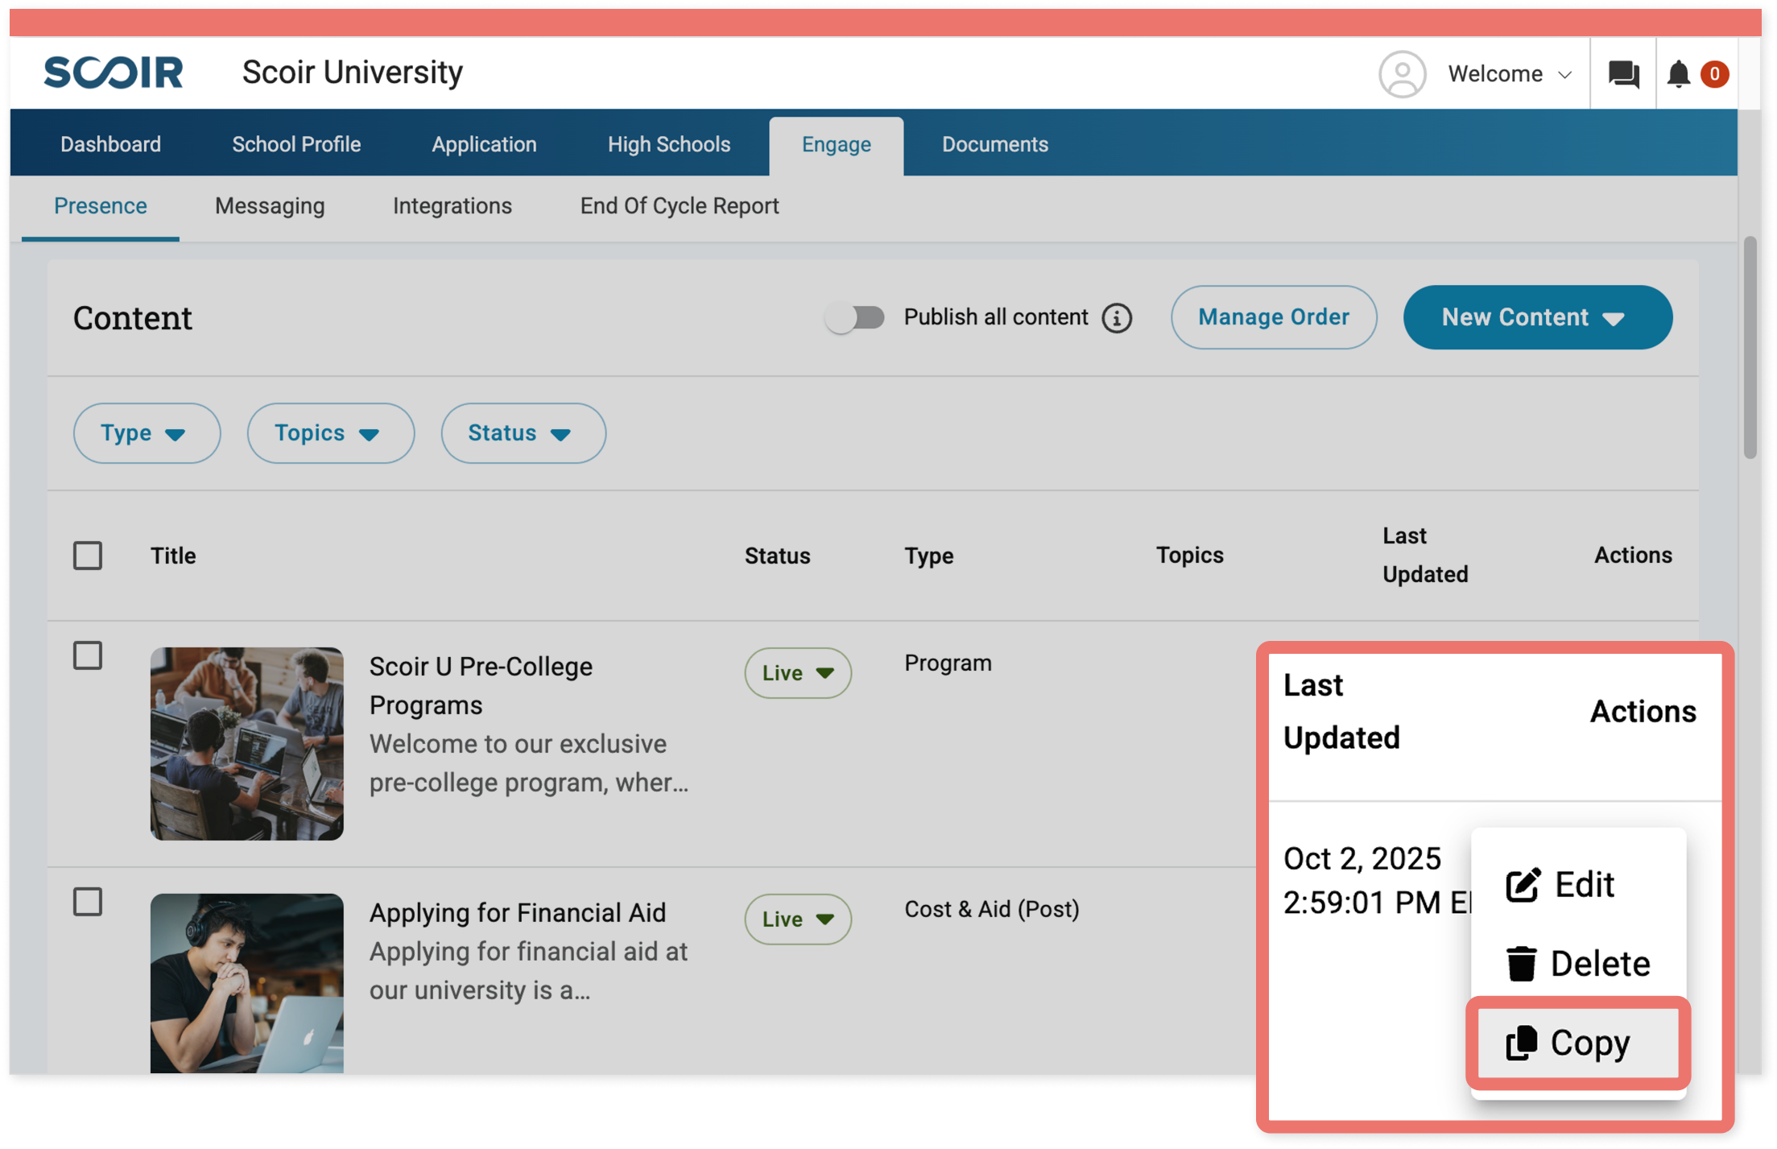
Task: Click the notifications bell icon
Action: point(1678,74)
